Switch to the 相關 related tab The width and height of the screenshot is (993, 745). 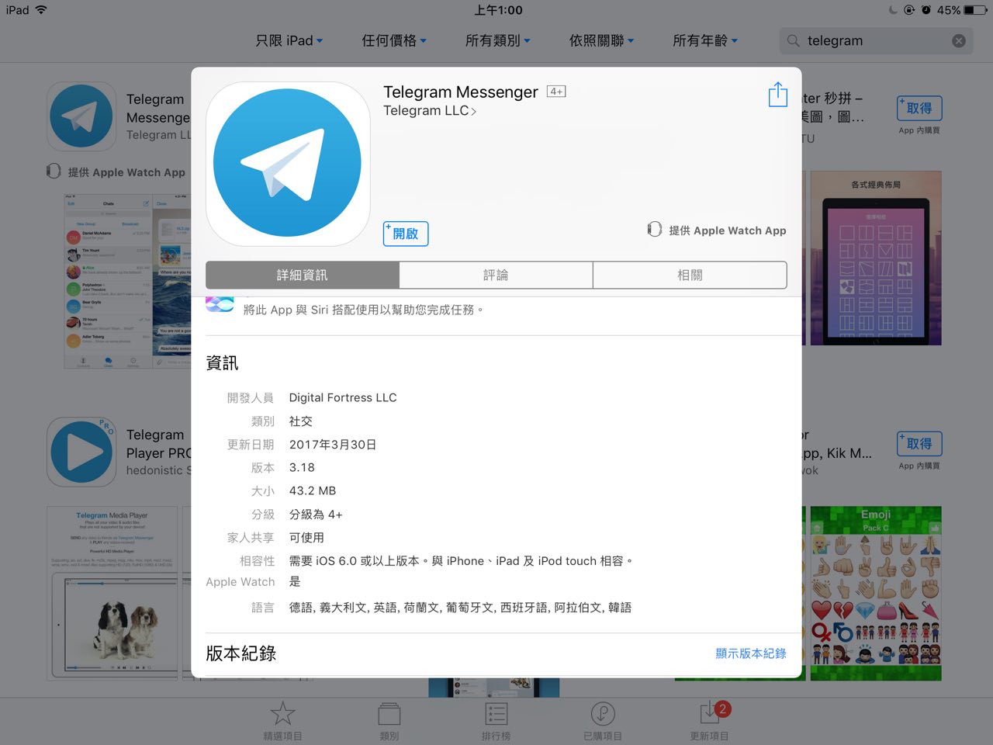[x=690, y=275]
